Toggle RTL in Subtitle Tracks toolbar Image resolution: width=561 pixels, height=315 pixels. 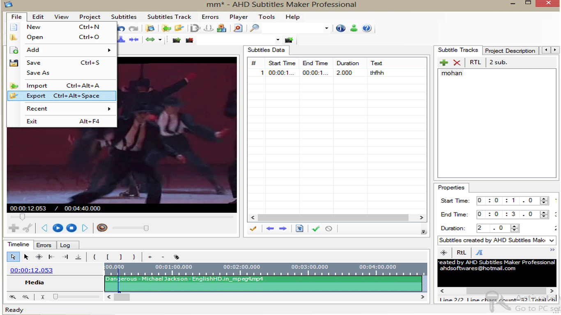point(475,62)
